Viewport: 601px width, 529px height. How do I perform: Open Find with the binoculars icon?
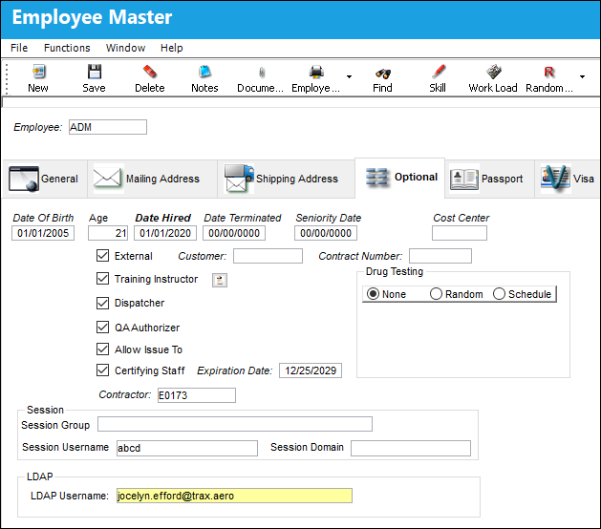(x=382, y=73)
